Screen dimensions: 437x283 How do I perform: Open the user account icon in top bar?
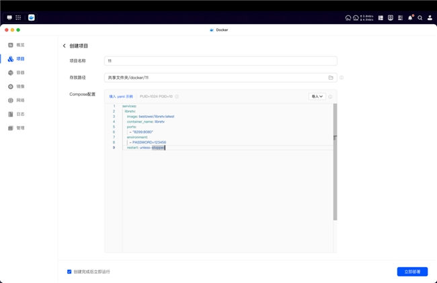click(x=430, y=18)
